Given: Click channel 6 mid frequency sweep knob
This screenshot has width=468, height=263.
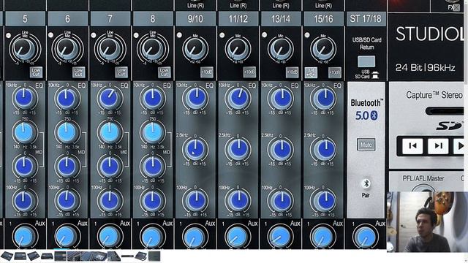Looking at the screenshot, I should coord(67,132).
